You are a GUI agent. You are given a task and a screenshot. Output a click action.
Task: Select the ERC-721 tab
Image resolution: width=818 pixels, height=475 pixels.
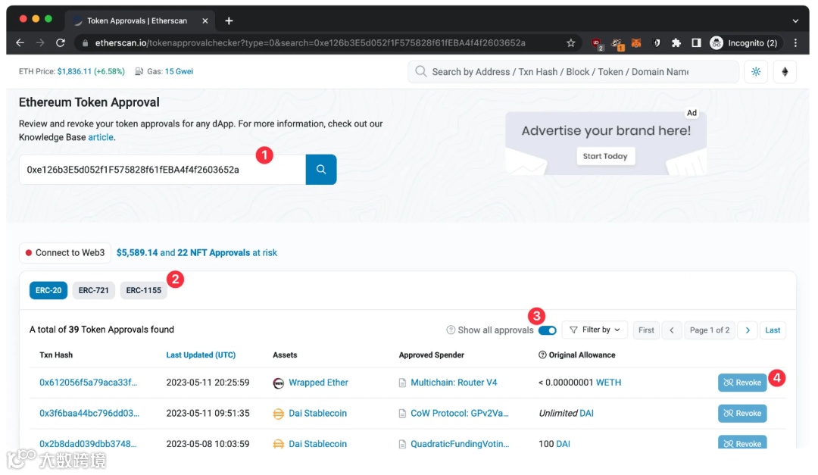pos(93,290)
